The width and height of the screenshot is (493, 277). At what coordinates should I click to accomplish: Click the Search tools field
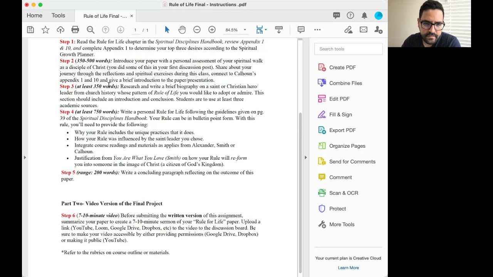point(348,49)
